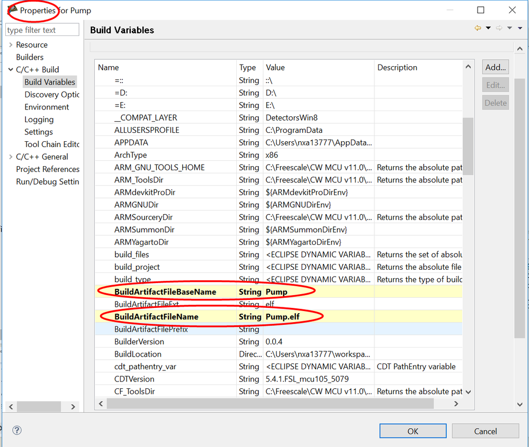This screenshot has height=447, width=529.
Task: Click the Cancel button
Action: click(485, 431)
